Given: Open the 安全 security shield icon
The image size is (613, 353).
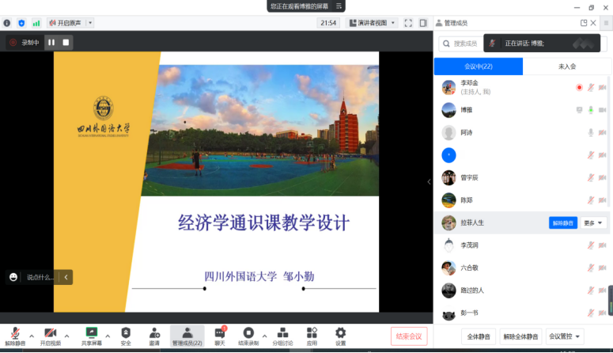Looking at the screenshot, I should 126,332.
